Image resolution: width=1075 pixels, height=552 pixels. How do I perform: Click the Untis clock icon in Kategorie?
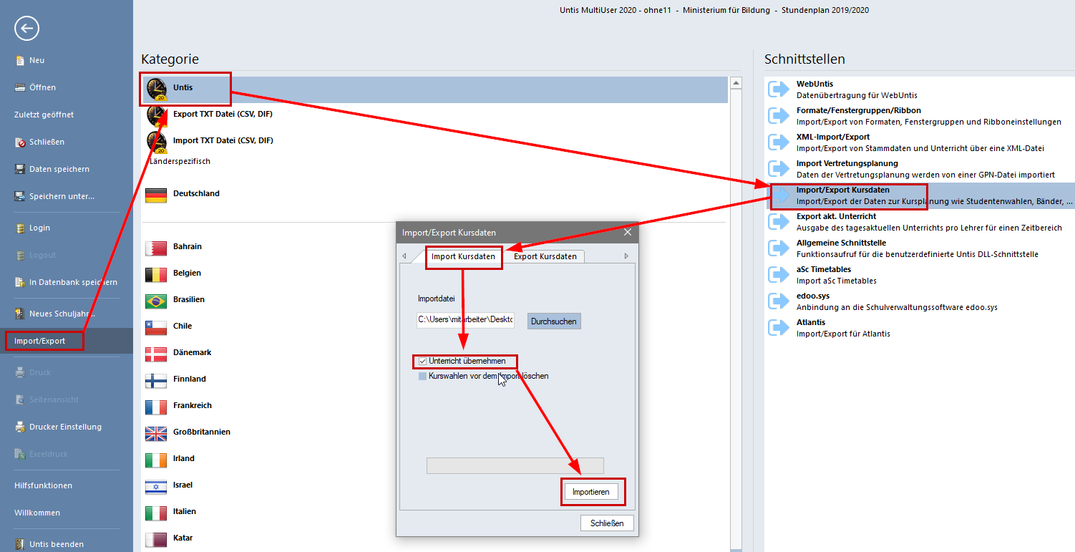(x=157, y=89)
